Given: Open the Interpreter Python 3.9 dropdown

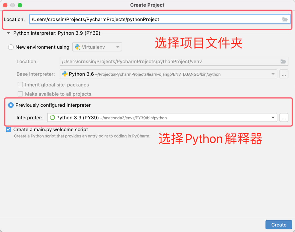Looking at the screenshot, I should tap(162, 118).
